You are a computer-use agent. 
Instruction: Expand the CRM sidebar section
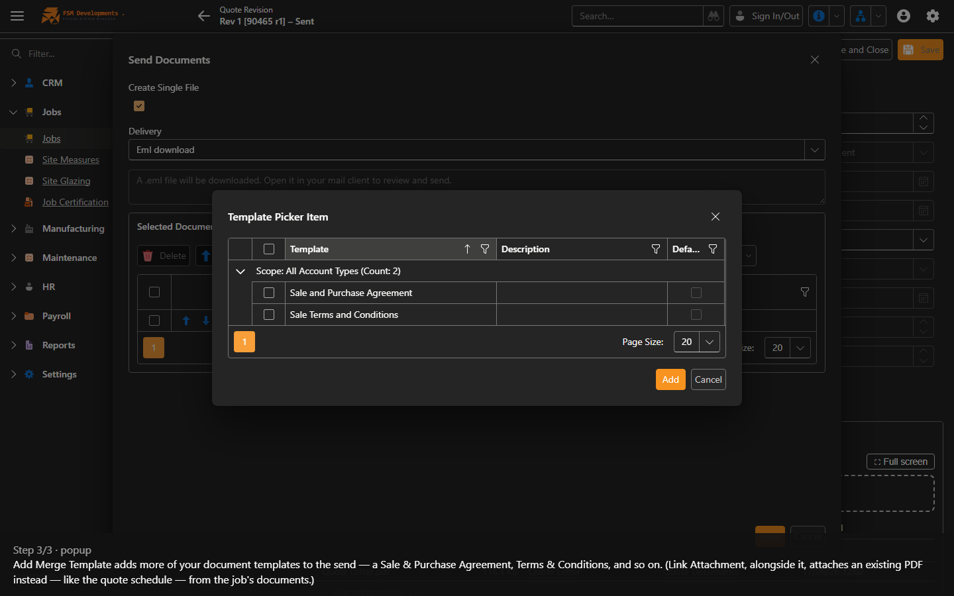pos(13,83)
